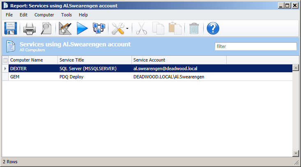Select the GEM computer name cell

[33, 77]
